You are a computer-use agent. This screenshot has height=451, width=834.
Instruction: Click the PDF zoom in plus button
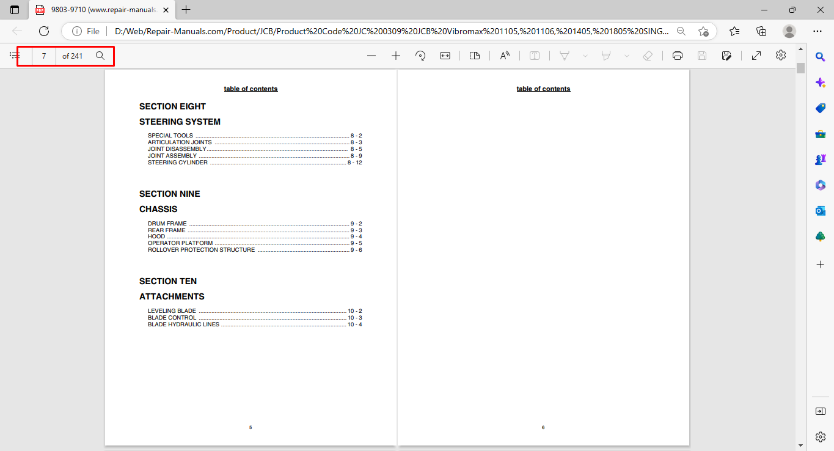(396, 56)
